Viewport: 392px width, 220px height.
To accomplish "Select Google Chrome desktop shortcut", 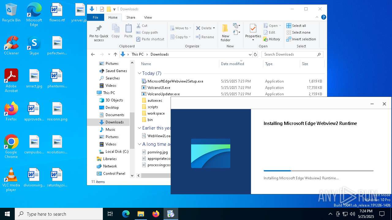I will pyautogui.click(x=11, y=146).
